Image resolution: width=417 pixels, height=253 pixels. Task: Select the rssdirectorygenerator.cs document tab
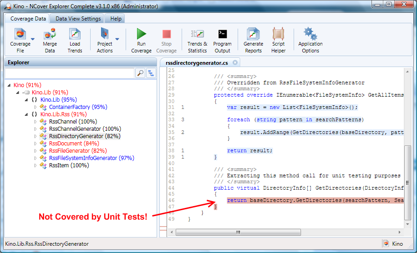point(197,63)
